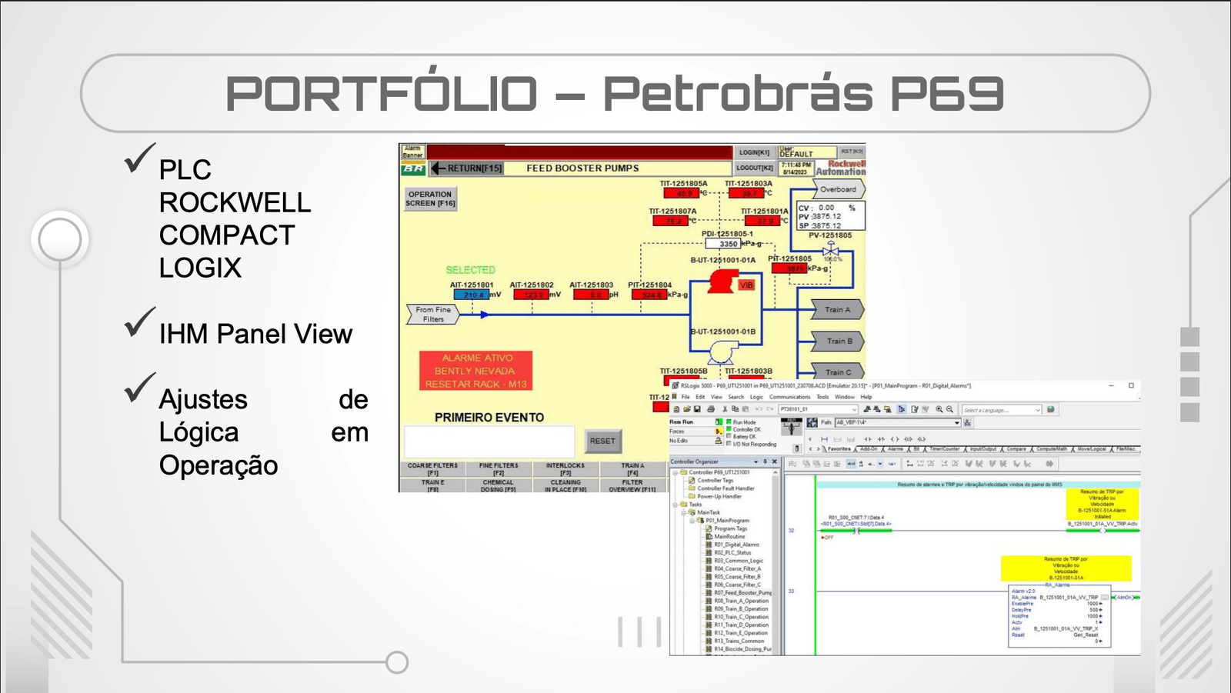Image resolution: width=1231 pixels, height=693 pixels.
Task: Click the OPERATION SCREEN [F16] button
Action: click(x=431, y=199)
